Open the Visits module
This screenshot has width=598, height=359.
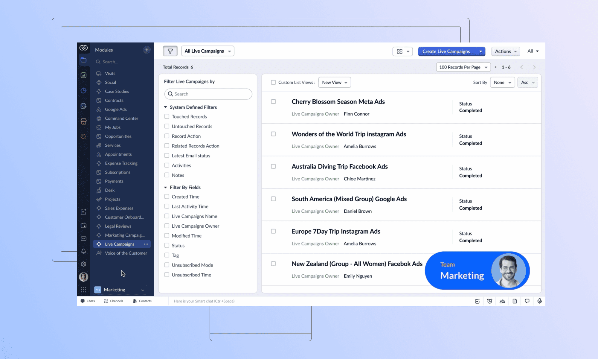[x=110, y=73]
